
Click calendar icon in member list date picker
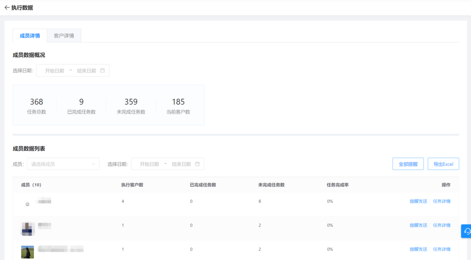(197, 164)
